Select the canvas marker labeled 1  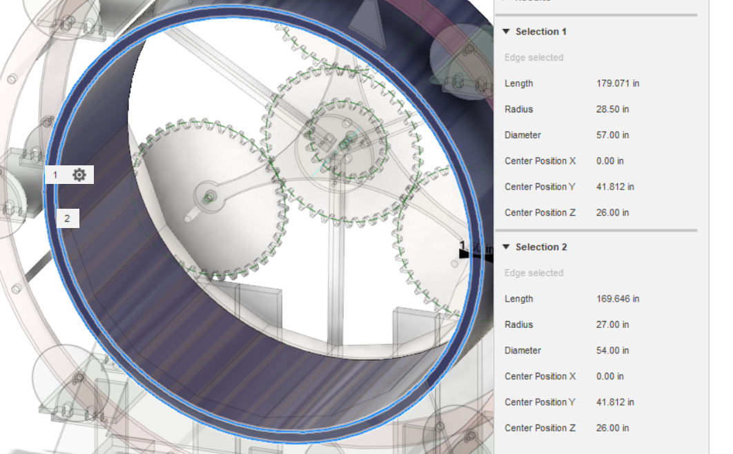[55, 175]
